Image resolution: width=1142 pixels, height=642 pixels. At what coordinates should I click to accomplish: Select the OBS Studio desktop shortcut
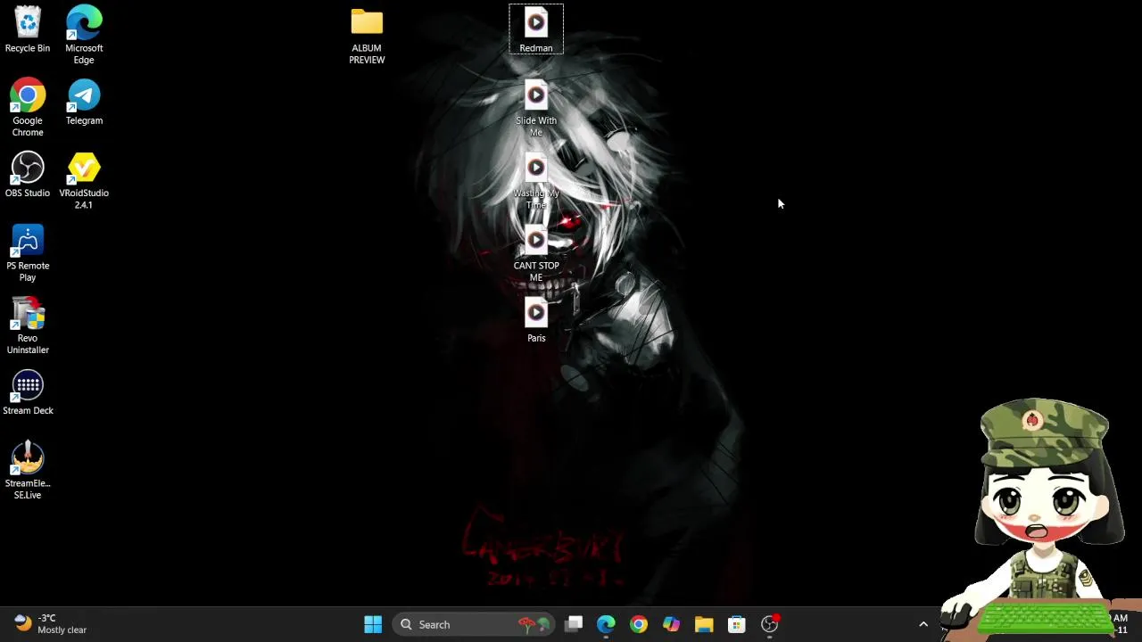coord(28,175)
